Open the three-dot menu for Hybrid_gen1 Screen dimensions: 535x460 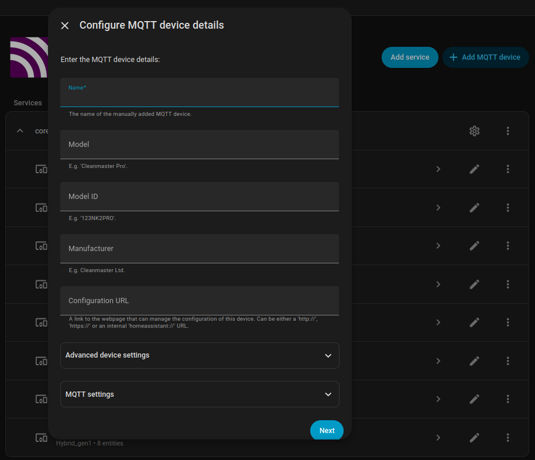507,437
